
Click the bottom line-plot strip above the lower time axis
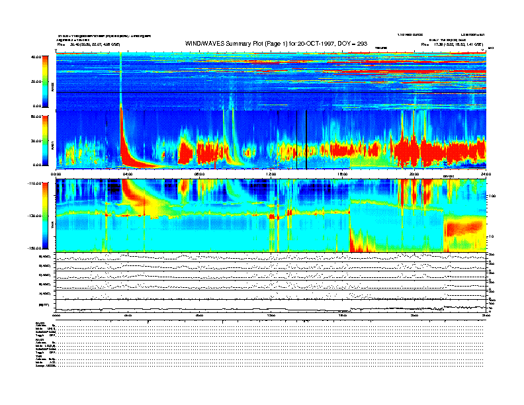coord(271,306)
